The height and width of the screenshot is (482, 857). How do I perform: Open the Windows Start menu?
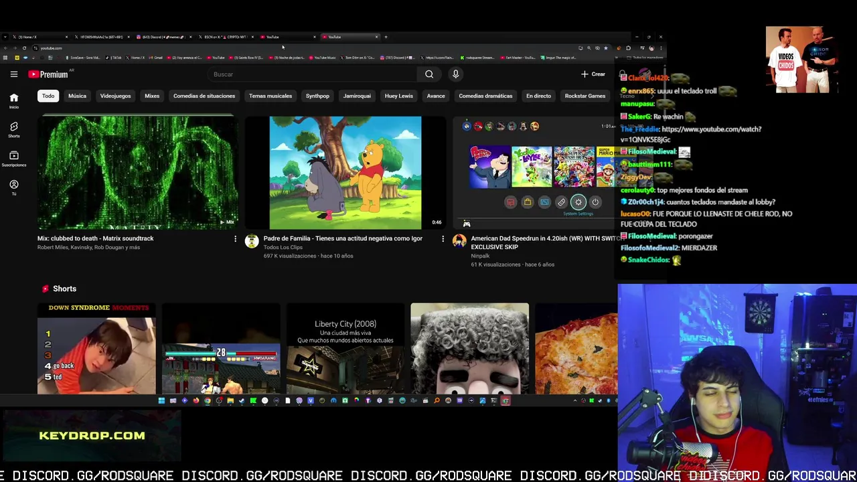tap(161, 401)
